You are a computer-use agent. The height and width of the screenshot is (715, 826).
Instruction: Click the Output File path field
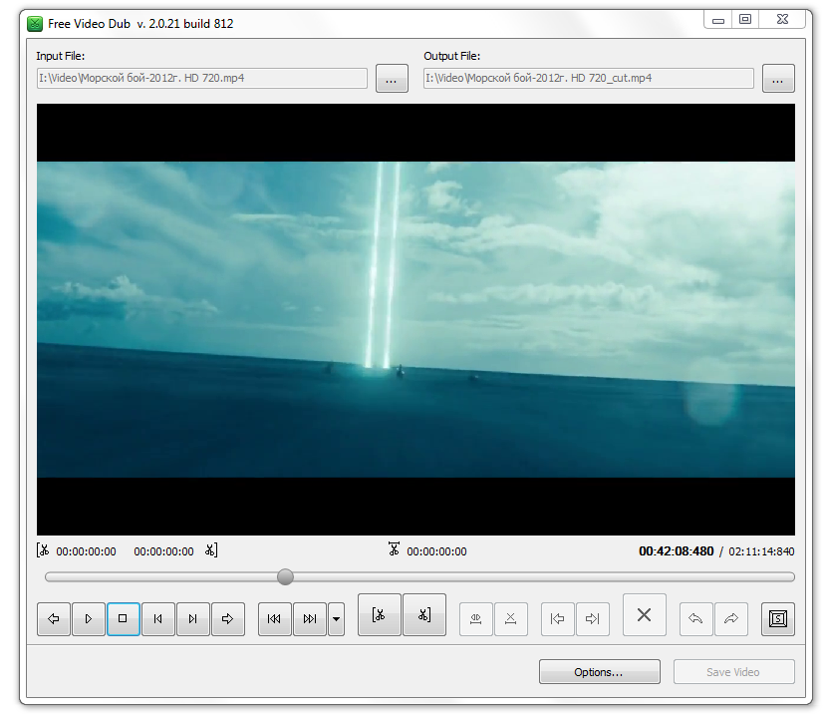point(589,78)
